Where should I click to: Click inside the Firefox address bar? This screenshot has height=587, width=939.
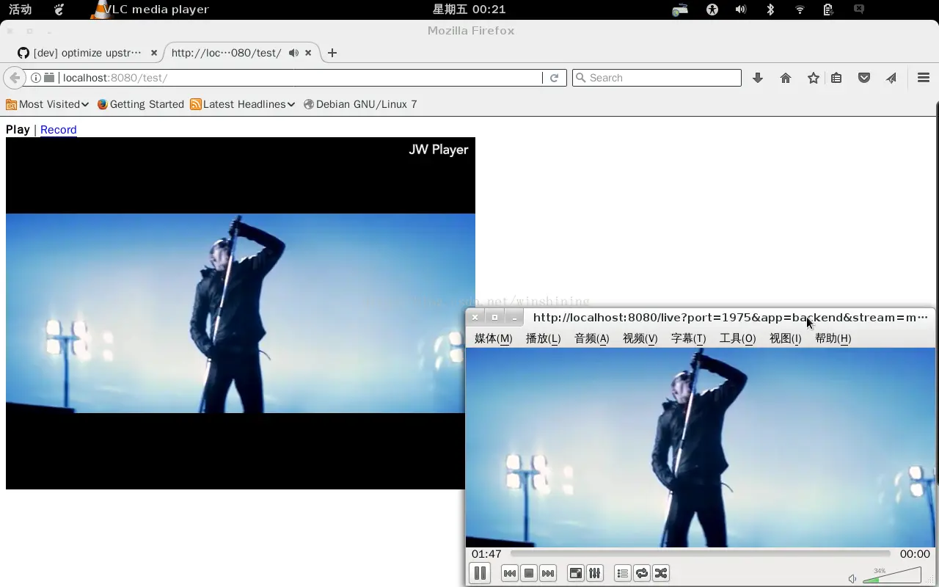(293, 77)
